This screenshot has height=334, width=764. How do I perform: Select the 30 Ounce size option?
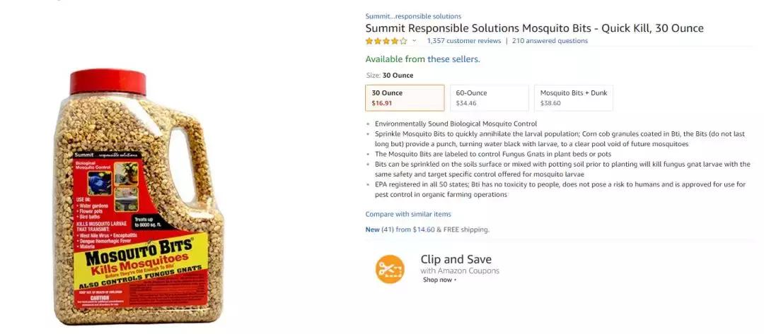click(405, 98)
